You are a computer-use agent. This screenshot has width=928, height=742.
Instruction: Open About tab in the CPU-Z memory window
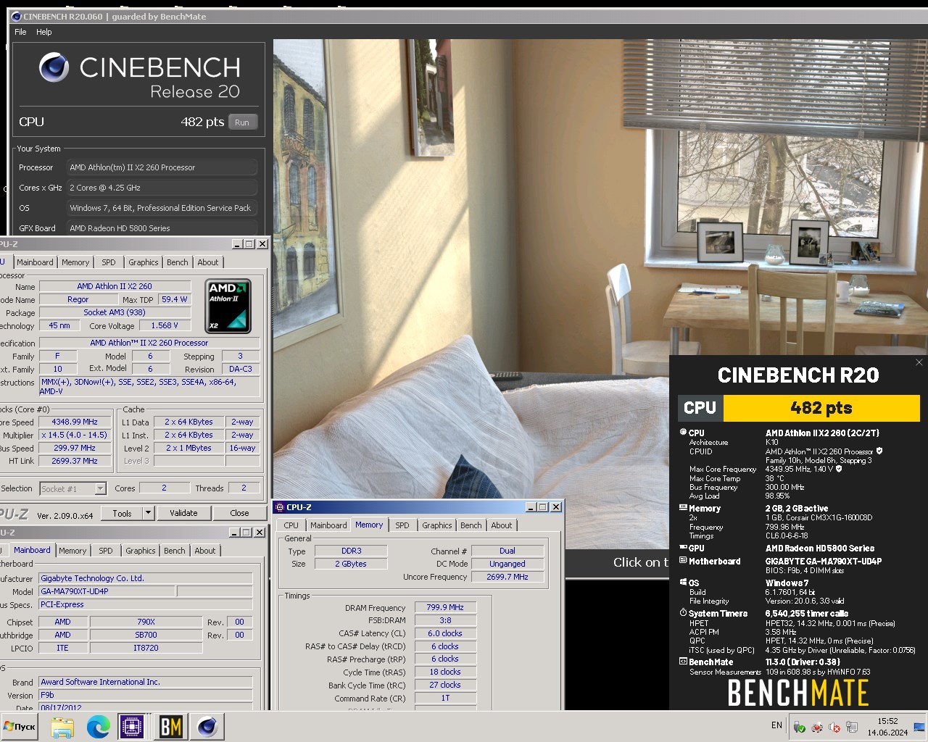tap(502, 525)
